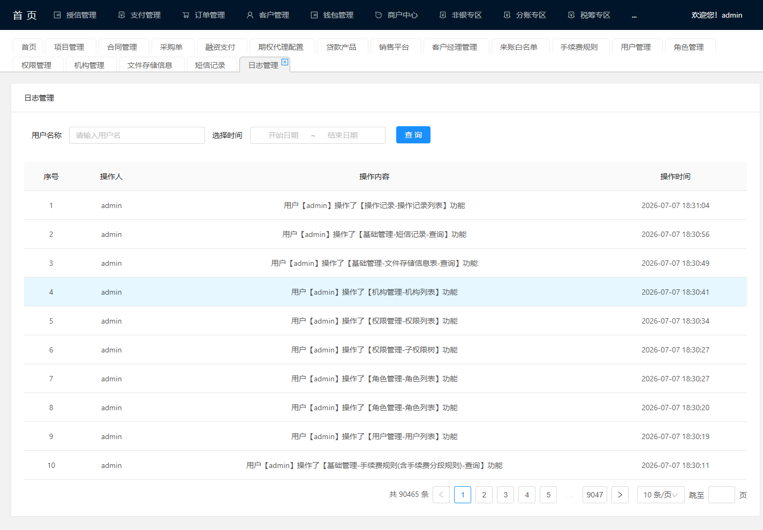Go to page 2
The height and width of the screenshot is (530, 763).
click(x=484, y=495)
